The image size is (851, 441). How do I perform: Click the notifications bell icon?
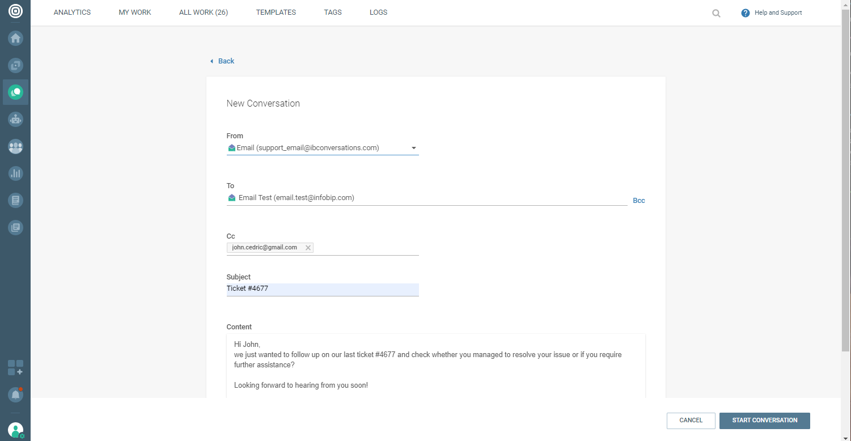(x=15, y=395)
